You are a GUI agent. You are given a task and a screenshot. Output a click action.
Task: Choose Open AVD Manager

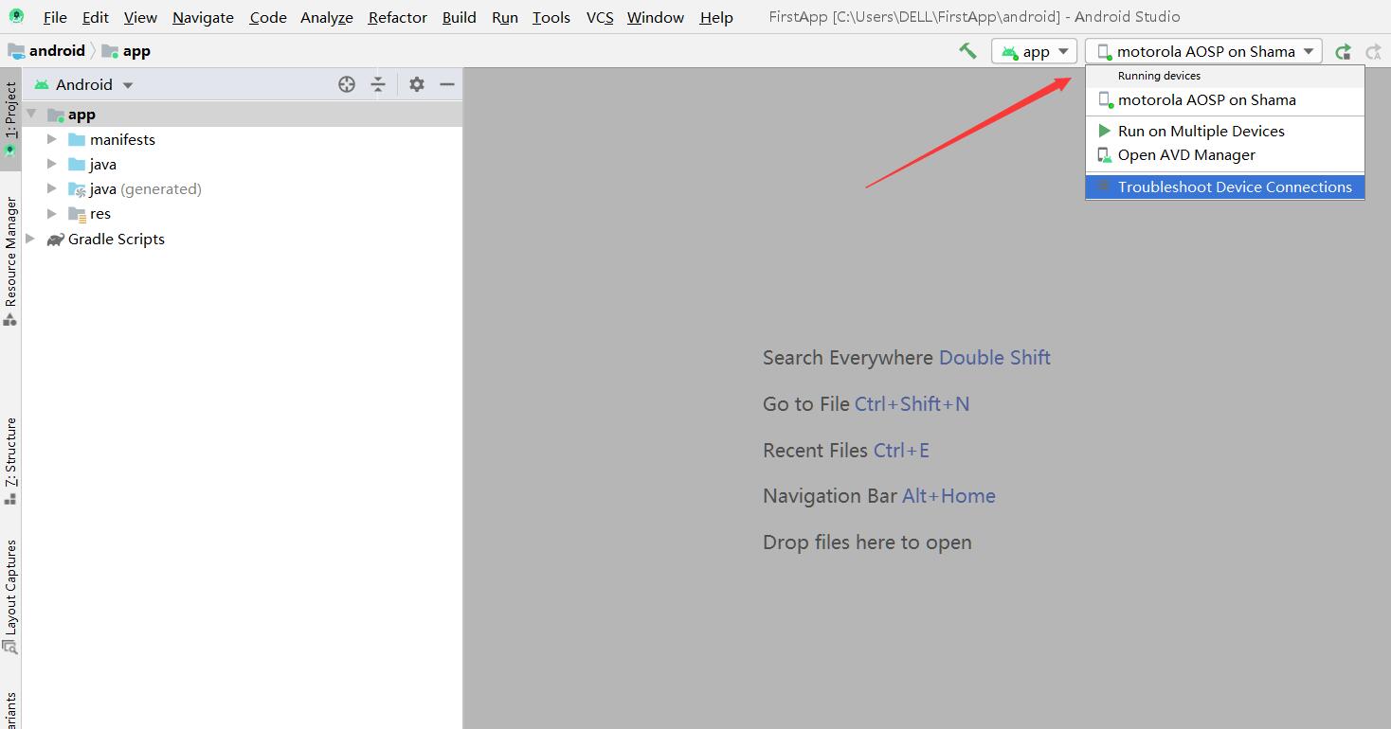[1224, 154]
